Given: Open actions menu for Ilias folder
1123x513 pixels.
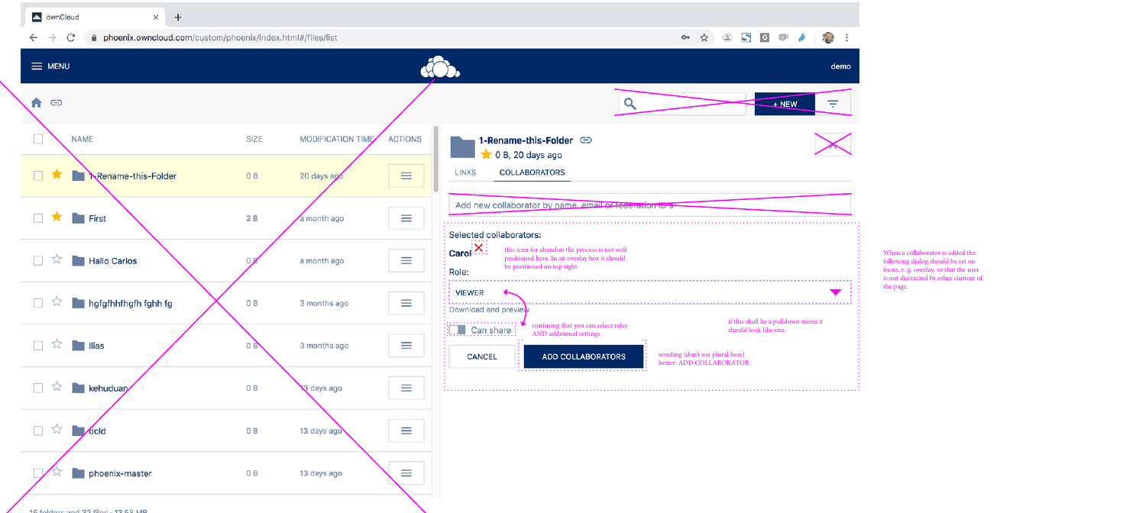Looking at the screenshot, I should click(x=406, y=346).
